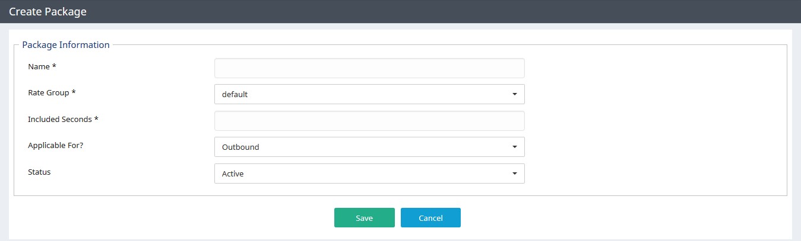The image size is (801, 241).
Task: Select the 'Outbound' value text
Action: click(240, 147)
